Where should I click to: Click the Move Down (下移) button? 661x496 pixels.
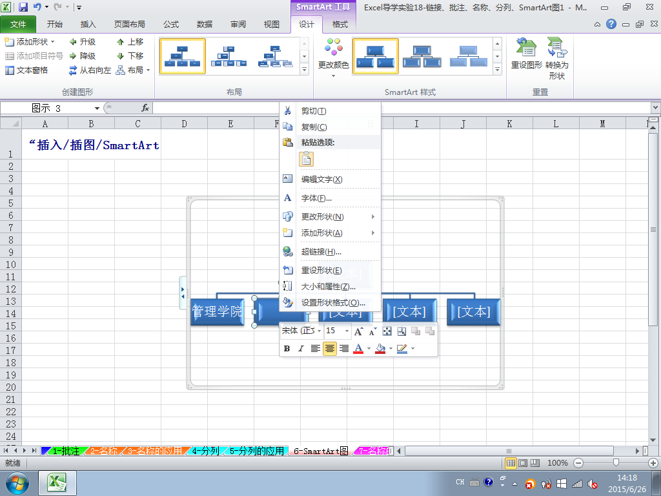[x=130, y=56]
